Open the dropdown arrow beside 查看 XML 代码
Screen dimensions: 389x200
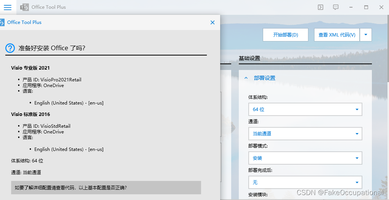pos(366,35)
